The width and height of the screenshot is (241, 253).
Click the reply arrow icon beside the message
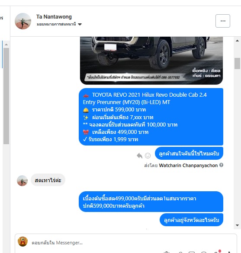click(139, 155)
